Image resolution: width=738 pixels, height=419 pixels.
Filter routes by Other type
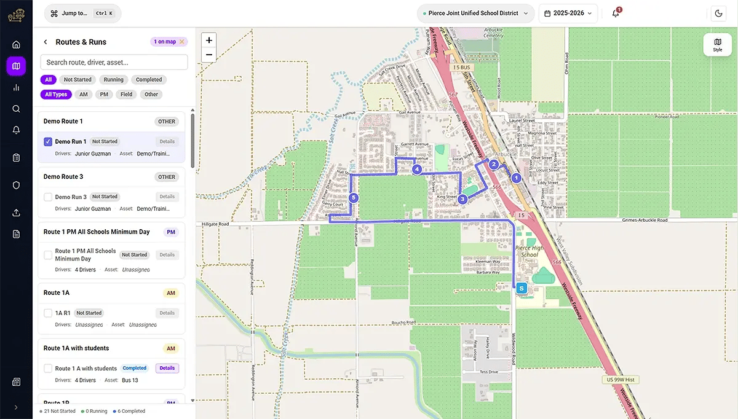pyautogui.click(x=151, y=95)
